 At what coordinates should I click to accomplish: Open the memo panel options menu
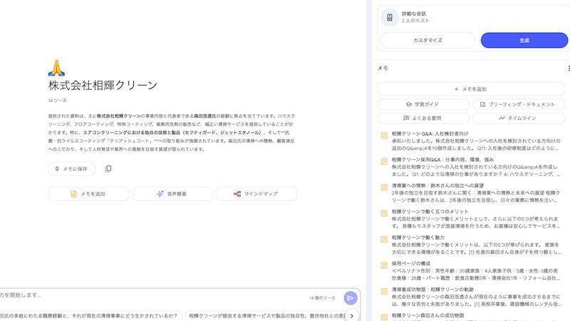(568, 68)
